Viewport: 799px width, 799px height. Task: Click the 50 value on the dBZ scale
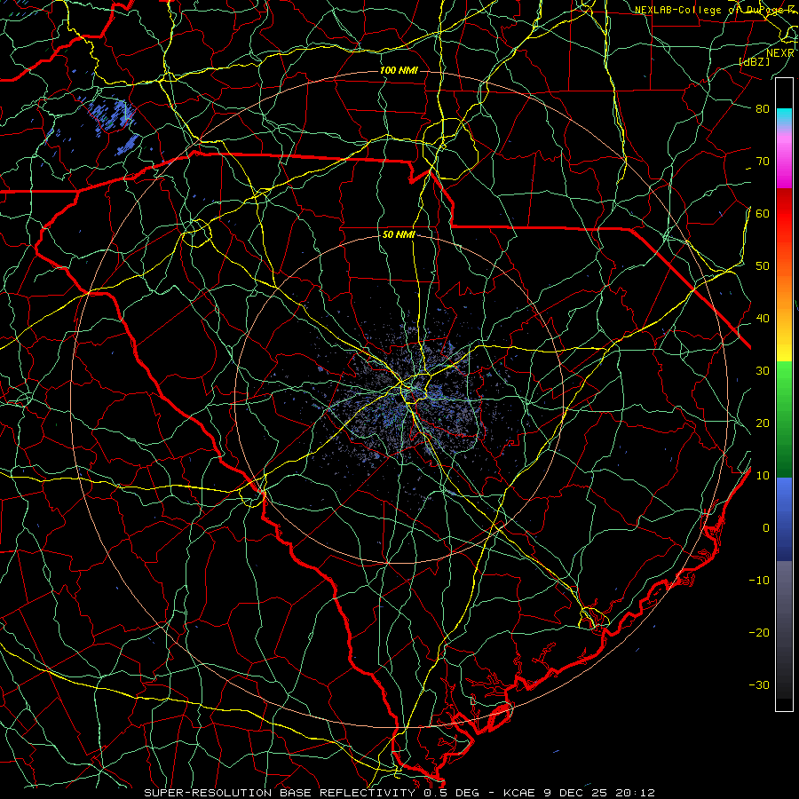pyautogui.click(x=763, y=266)
